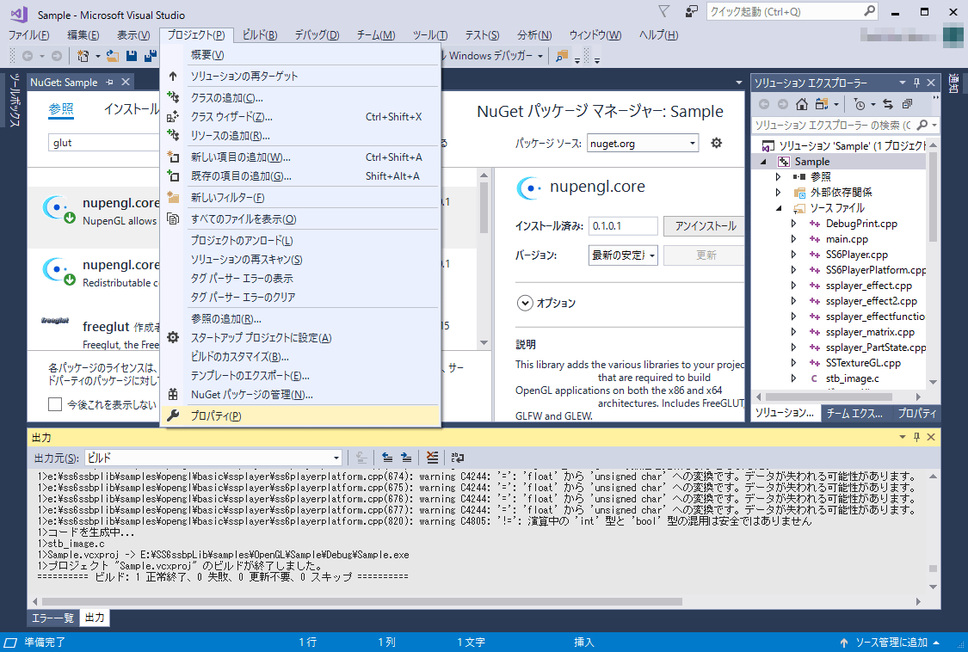Screen dimensions: 968x652
Task: Save the current file with the floppy icon
Action: click(131, 56)
